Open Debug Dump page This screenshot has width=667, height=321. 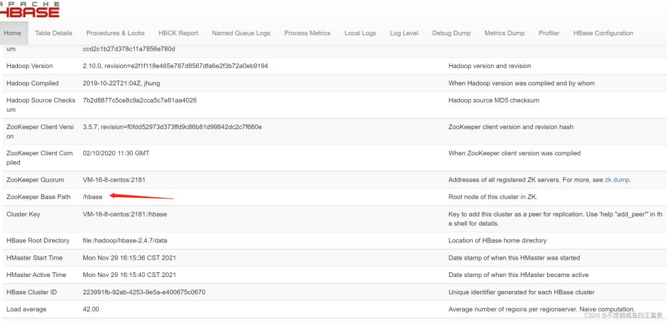[x=451, y=33]
